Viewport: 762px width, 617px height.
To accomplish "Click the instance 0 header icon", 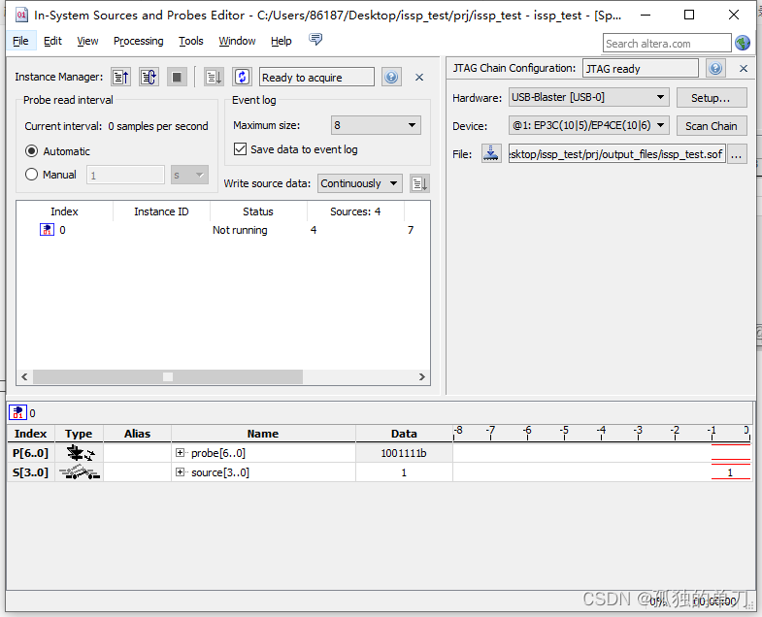I will coord(18,412).
